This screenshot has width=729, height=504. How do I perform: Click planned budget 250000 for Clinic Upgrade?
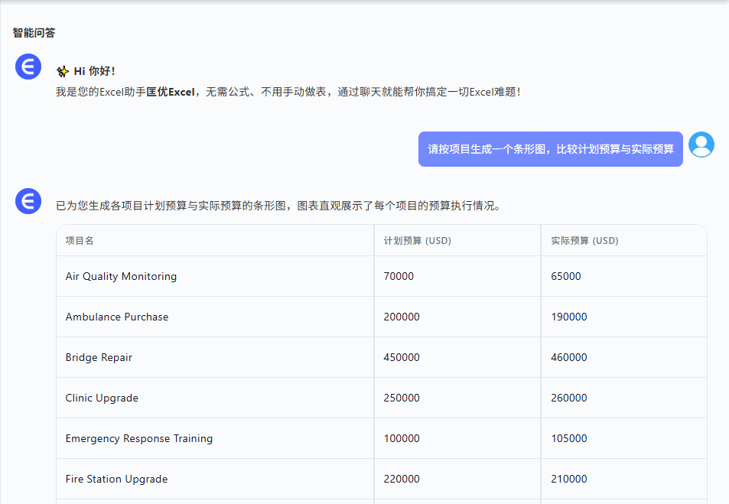pyautogui.click(x=457, y=398)
